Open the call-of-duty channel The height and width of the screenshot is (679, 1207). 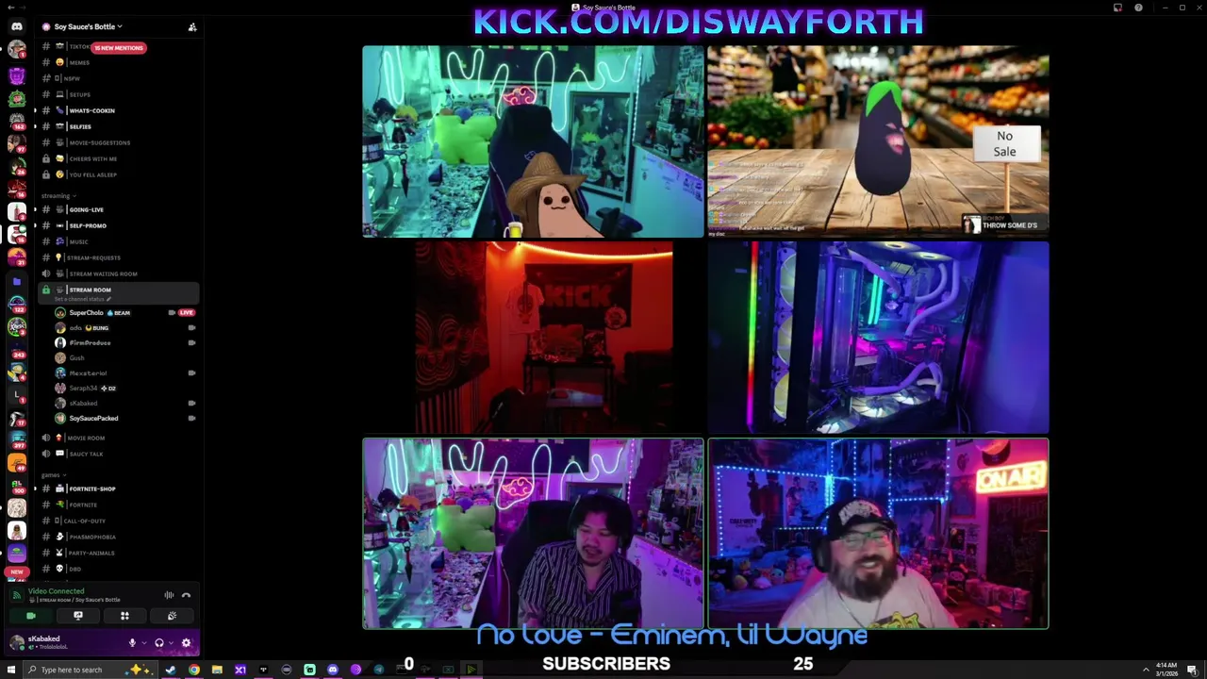118,521
